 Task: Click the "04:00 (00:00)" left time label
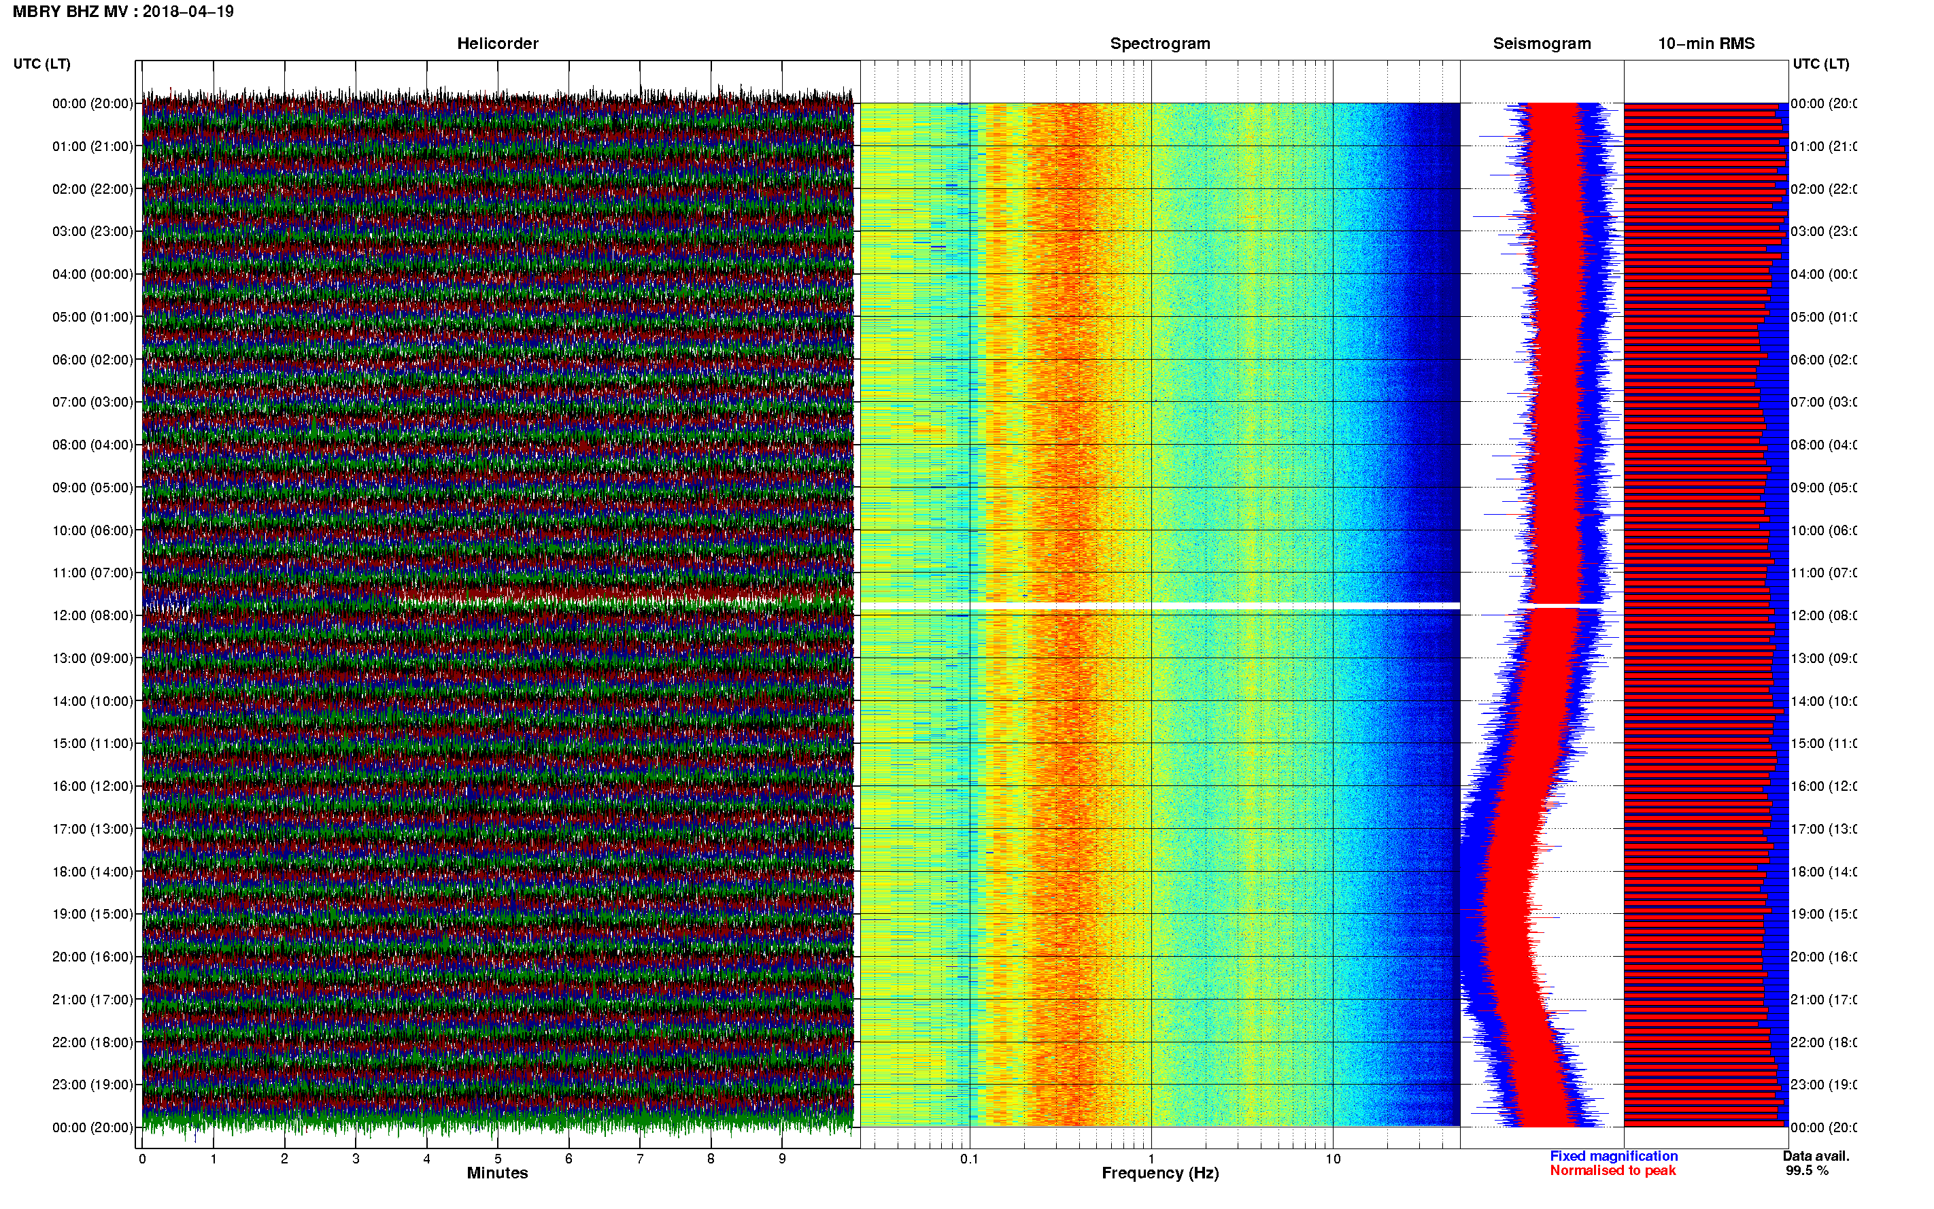pos(92,274)
